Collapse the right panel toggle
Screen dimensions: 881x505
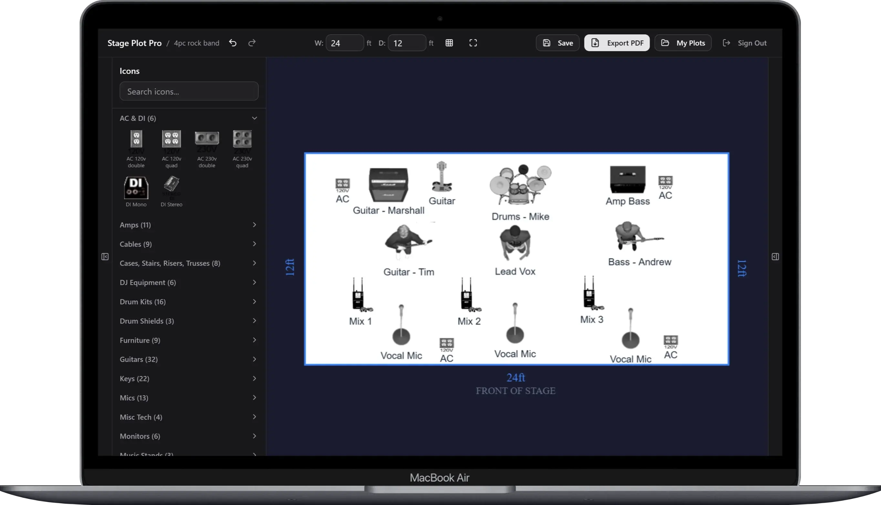pyautogui.click(x=775, y=257)
